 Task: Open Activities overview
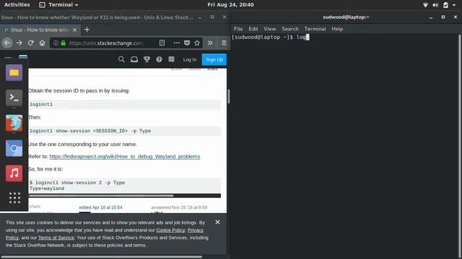[x=17, y=5]
